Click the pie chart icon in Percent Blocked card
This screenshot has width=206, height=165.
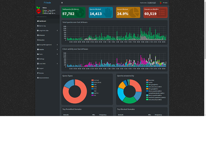coord(134,13)
